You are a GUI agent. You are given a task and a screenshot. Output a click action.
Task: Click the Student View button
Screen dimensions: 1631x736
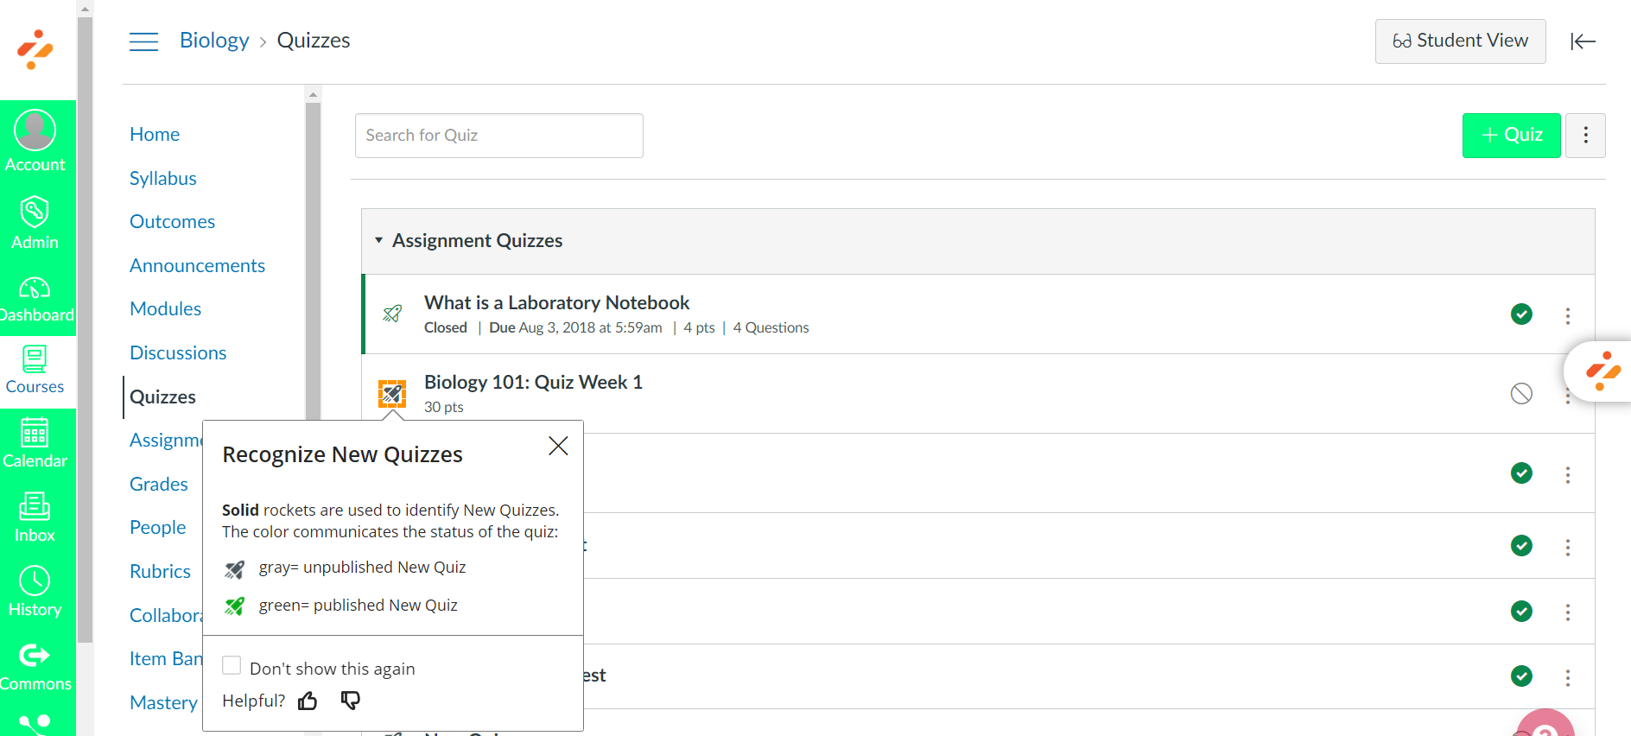point(1460,41)
